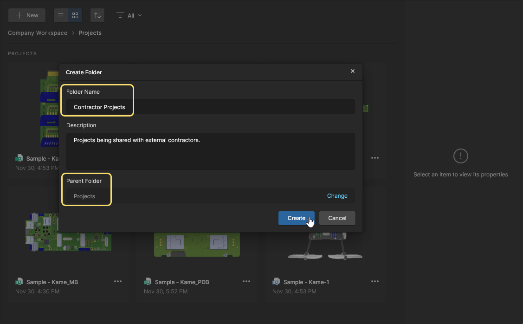
Task: Cancel the Create Folder dialog
Action: (337, 218)
